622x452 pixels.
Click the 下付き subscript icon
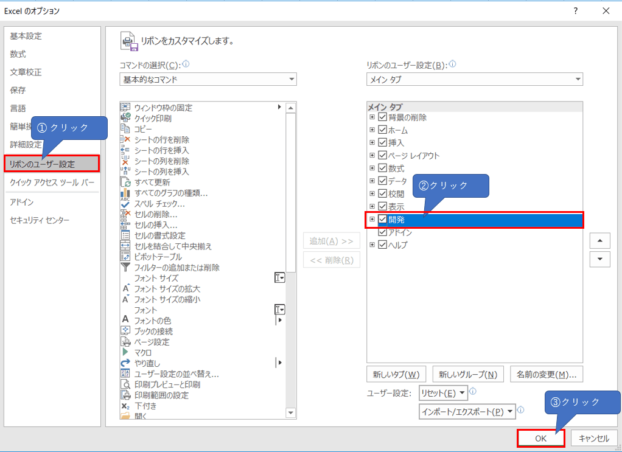pyautogui.click(x=125, y=406)
